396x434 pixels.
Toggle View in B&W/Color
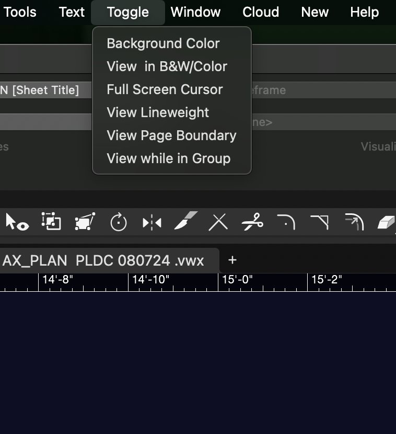(167, 66)
